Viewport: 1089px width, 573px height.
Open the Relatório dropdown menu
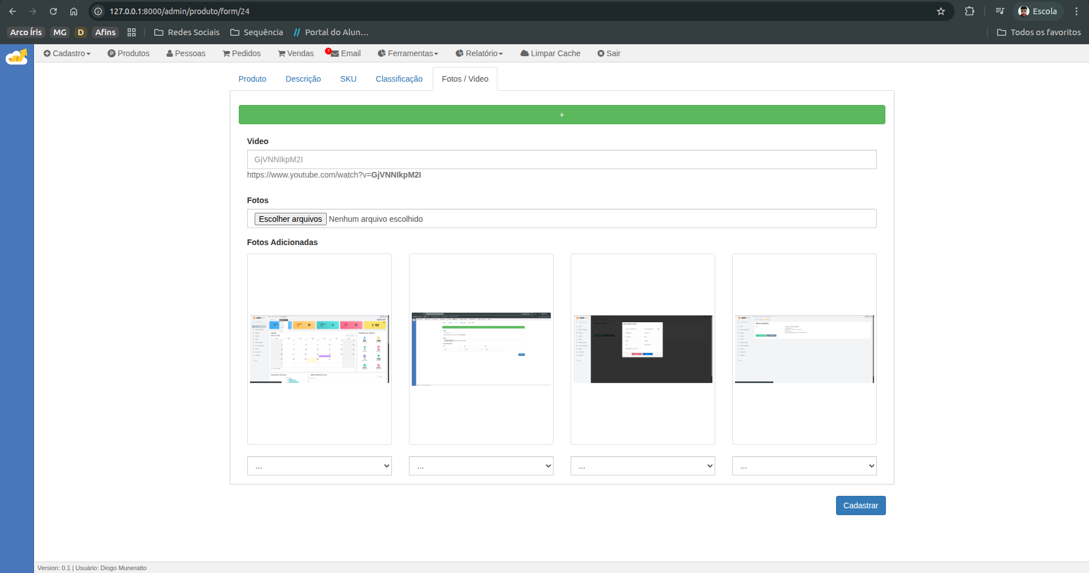(x=479, y=53)
